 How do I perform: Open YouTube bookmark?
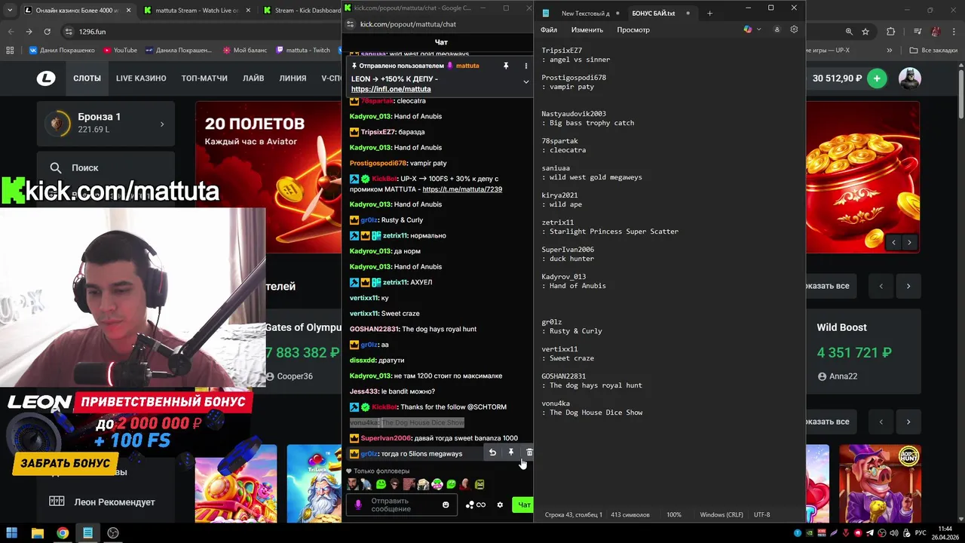(120, 50)
